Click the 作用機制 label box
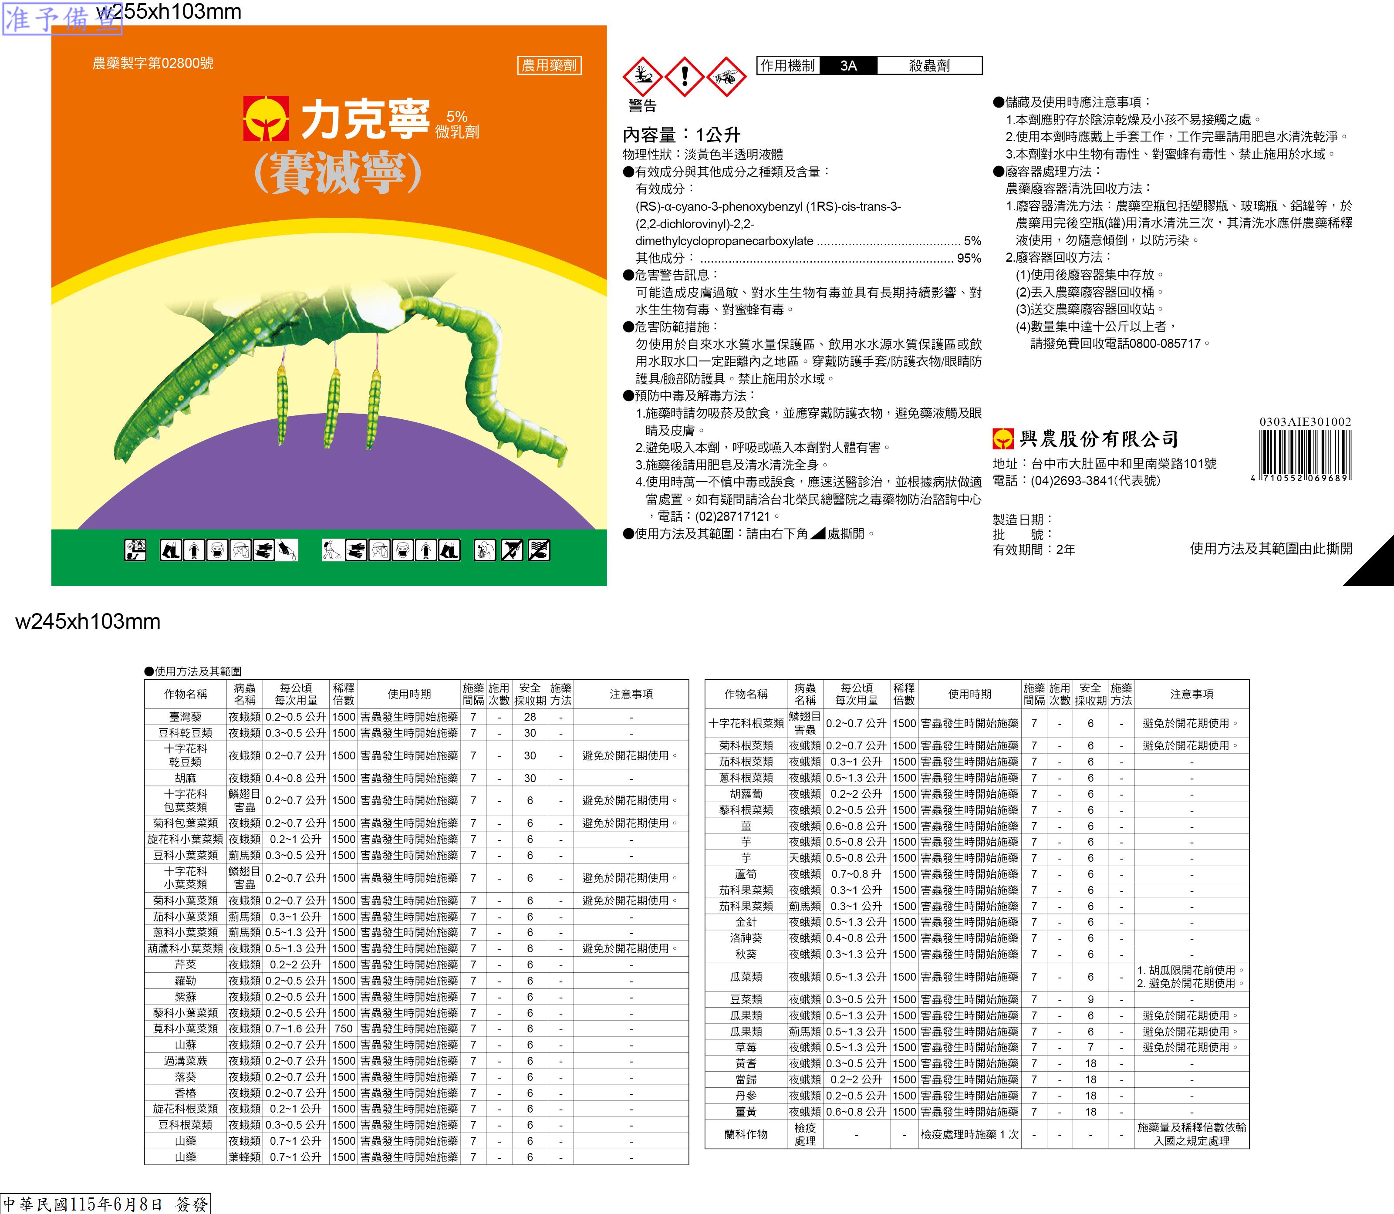 click(x=788, y=66)
